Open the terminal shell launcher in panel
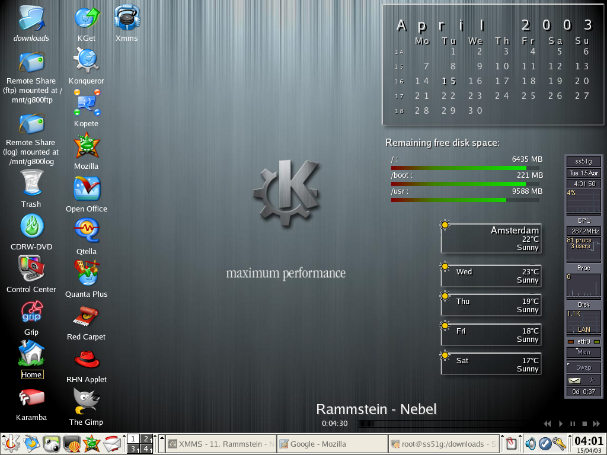The image size is (607, 455). (x=72, y=444)
